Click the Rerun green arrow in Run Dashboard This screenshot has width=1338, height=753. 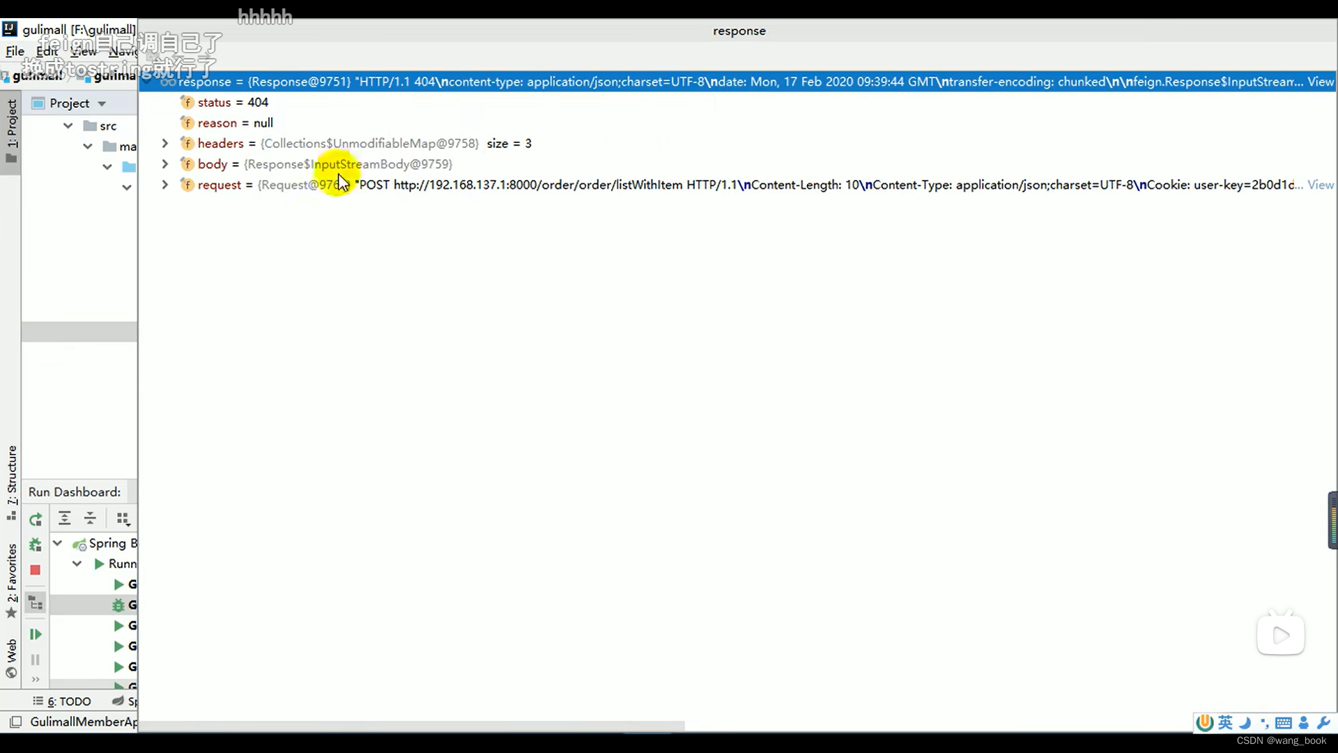click(36, 519)
